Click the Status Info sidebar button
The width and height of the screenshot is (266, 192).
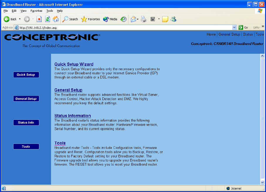tap(26, 122)
